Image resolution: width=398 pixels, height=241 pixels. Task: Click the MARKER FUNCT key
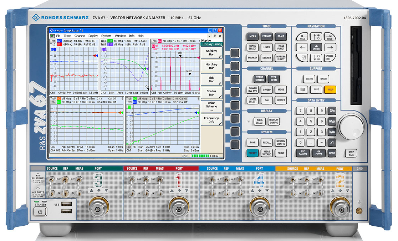point(281,58)
